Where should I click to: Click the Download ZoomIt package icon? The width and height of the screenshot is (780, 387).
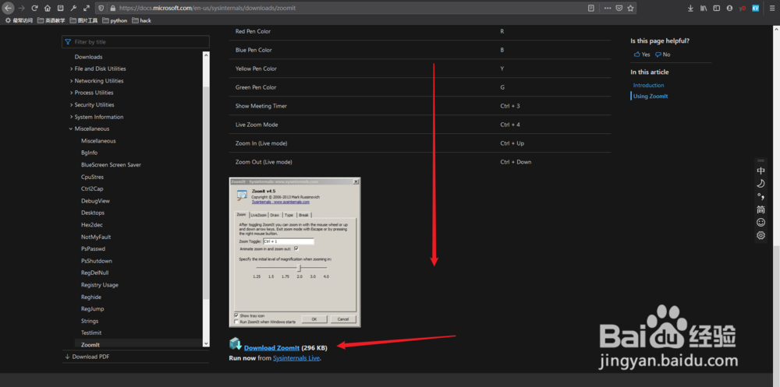236,343
